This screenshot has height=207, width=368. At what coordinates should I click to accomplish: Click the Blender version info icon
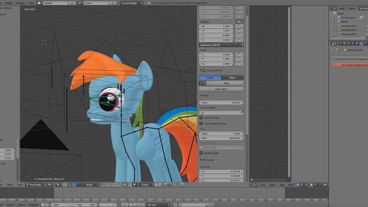[x=149, y=3]
